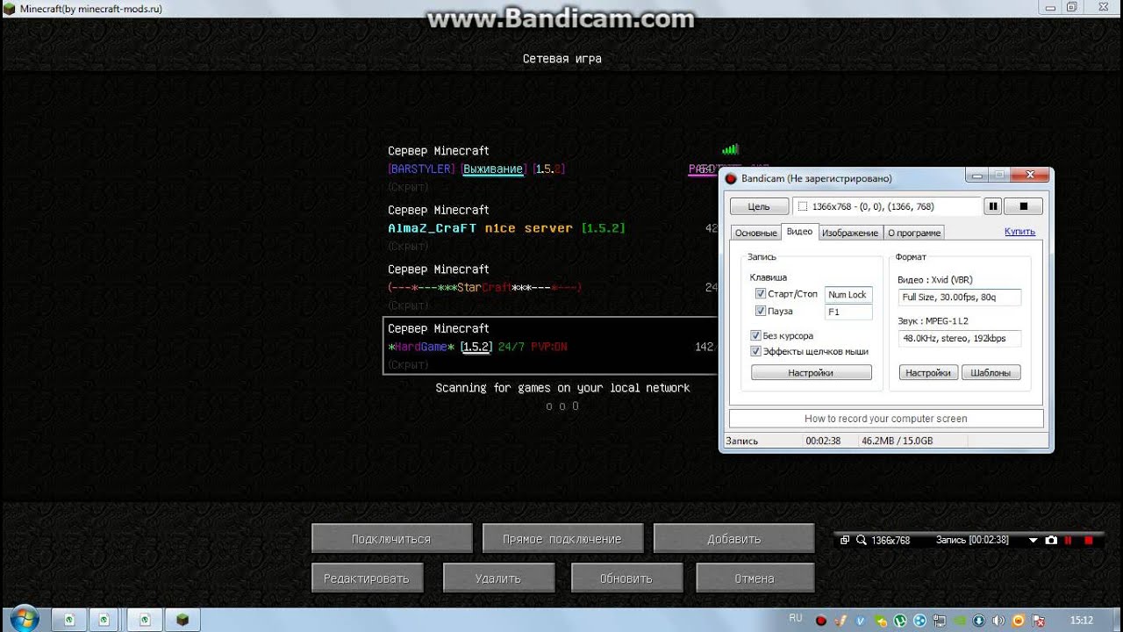
Task: Click the Редактировать button
Action: (367, 578)
